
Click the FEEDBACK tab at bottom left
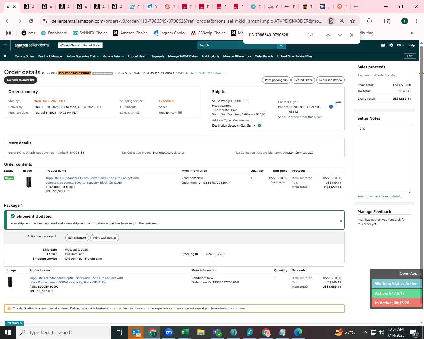(x=14, y=323)
